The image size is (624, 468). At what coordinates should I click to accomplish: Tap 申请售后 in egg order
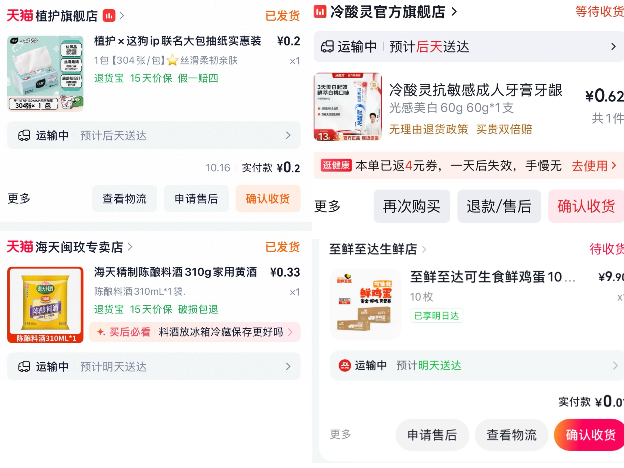432,435
